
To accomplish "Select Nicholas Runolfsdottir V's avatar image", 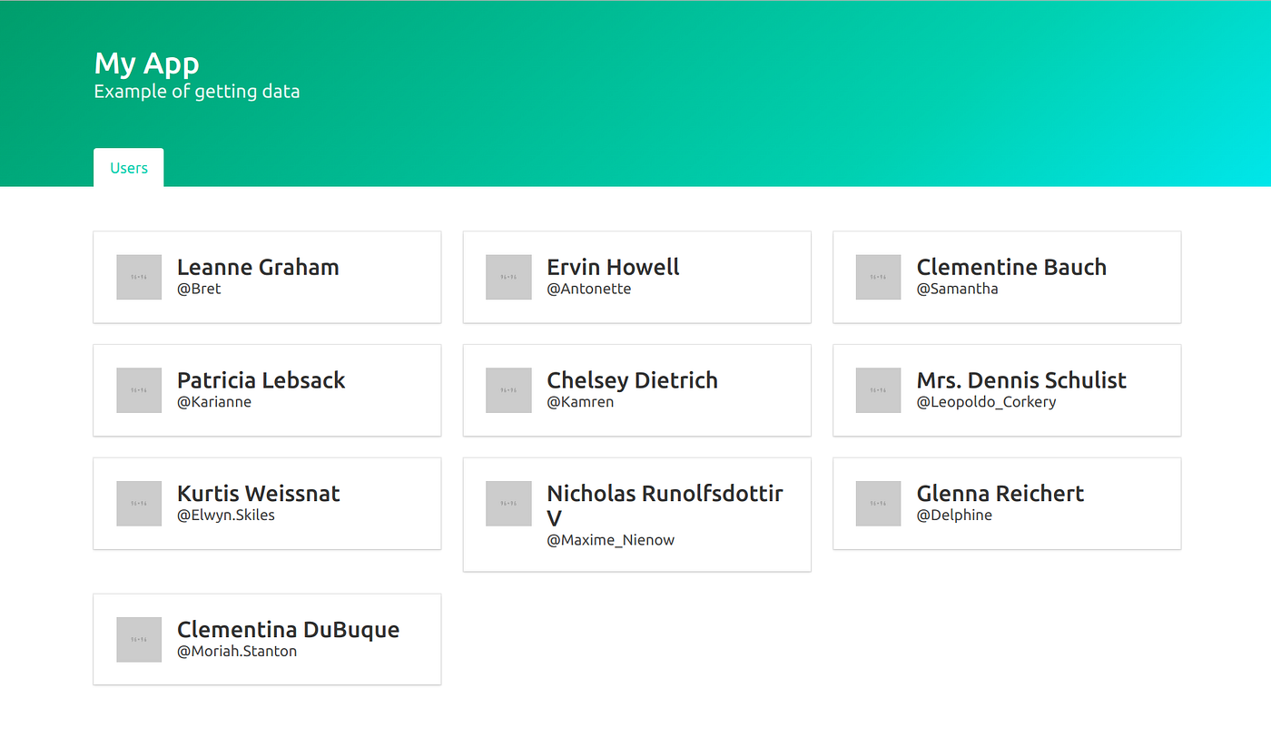I will 508,504.
